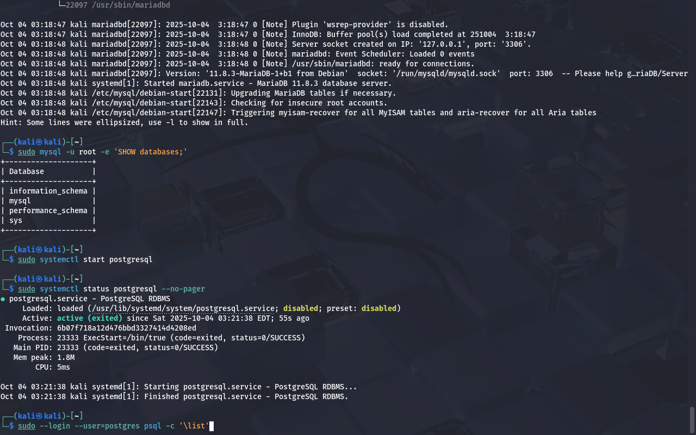The width and height of the screenshot is (696, 435).
Task: Select the information_schema database row
Action: coord(48,191)
